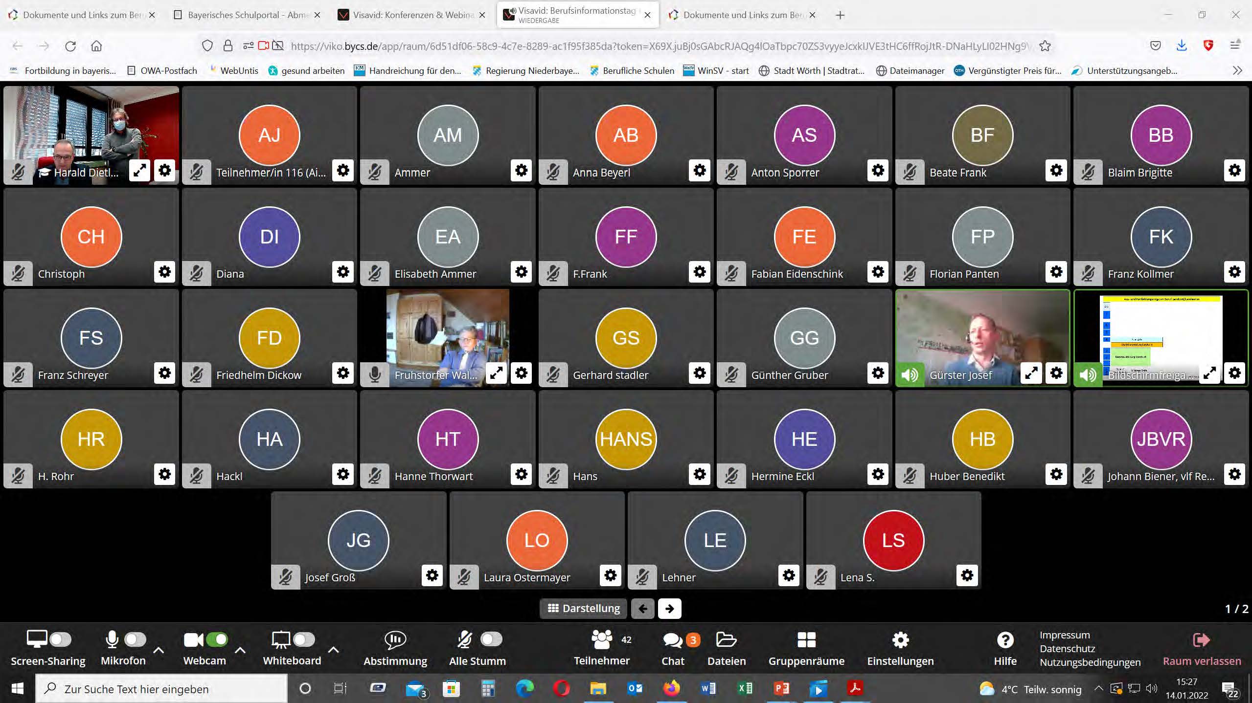
Task: Open Datenschutz link
Action: [x=1067, y=648]
